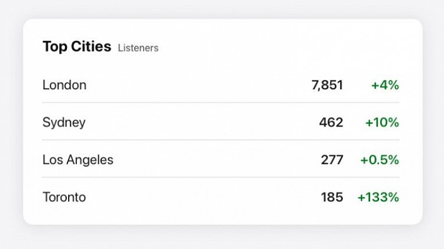Screen dimensions: 444x249
Task: Click the divider between Los Angeles and Toronto
Action: click(x=221, y=177)
